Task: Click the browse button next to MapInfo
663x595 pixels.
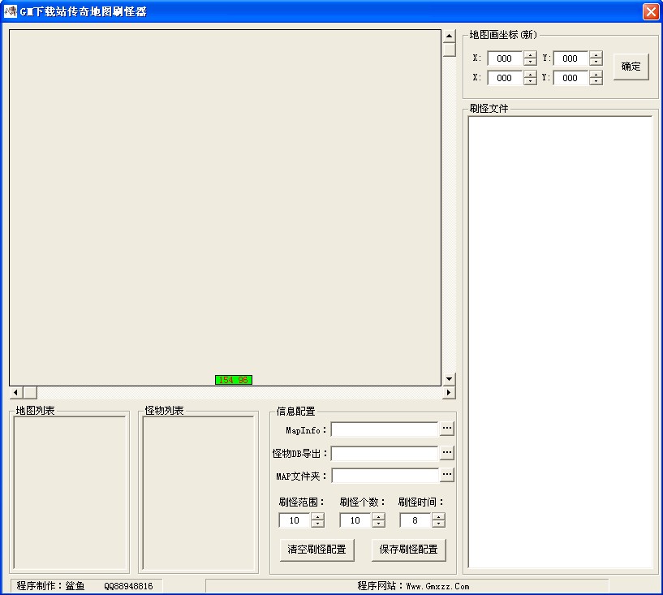Action: coord(447,429)
